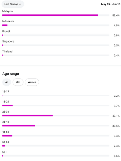Click the 89.4% Malaysia value
This screenshot has width=121, height=161.
116,15
